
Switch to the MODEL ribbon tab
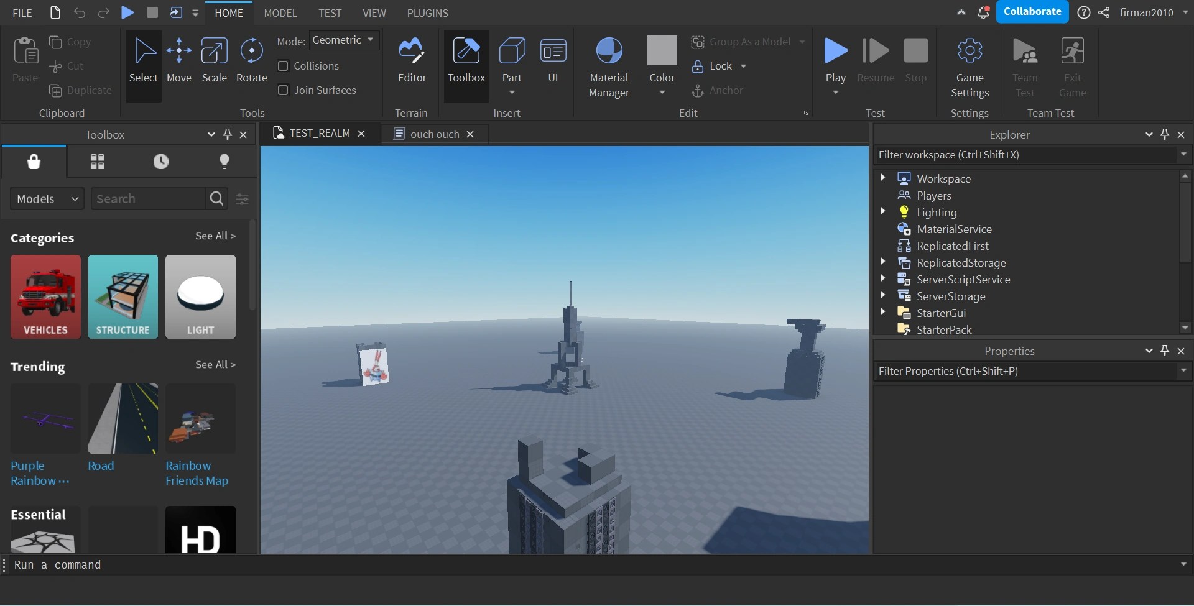[x=281, y=12]
